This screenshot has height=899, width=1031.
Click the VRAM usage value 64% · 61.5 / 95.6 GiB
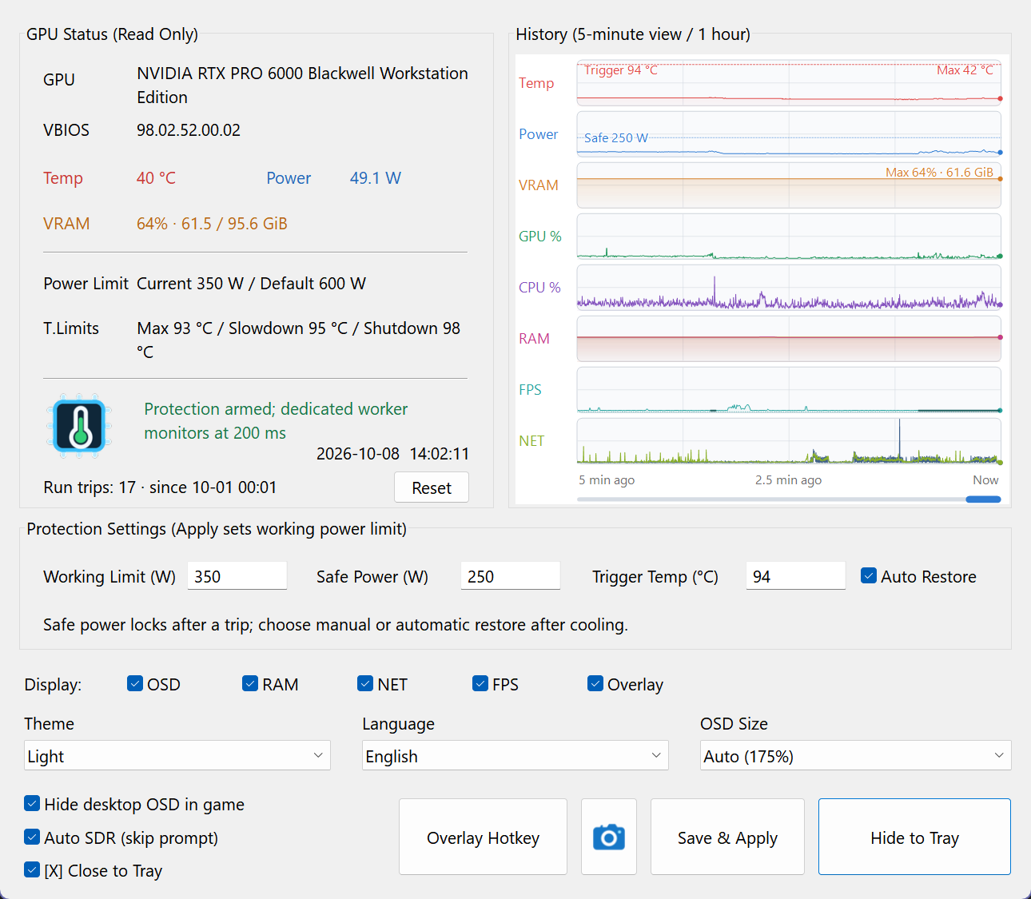[212, 224]
